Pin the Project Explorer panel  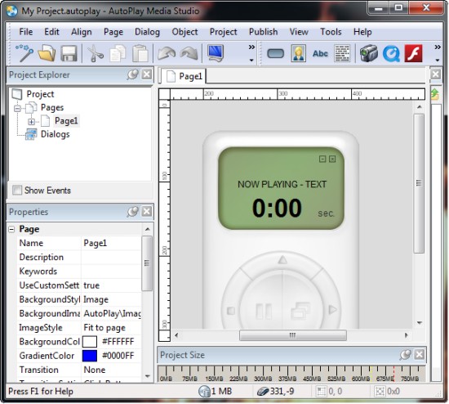pyautogui.click(x=133, y=74)
